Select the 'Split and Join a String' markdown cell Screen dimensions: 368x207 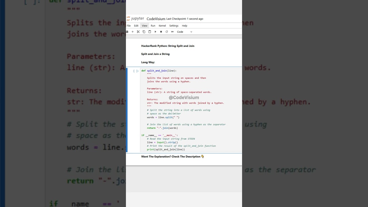tap(155, 54)
